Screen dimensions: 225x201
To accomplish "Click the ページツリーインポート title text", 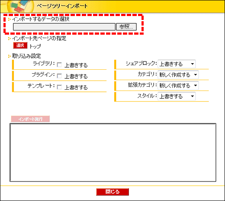I will coord(62,6).
